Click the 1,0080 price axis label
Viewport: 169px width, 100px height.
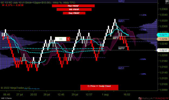tap(163, 90)
